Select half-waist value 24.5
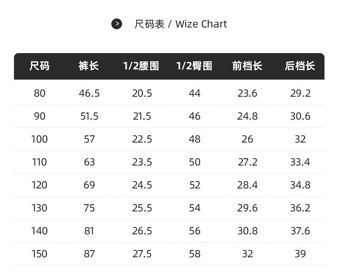 [x=142, y=185]
